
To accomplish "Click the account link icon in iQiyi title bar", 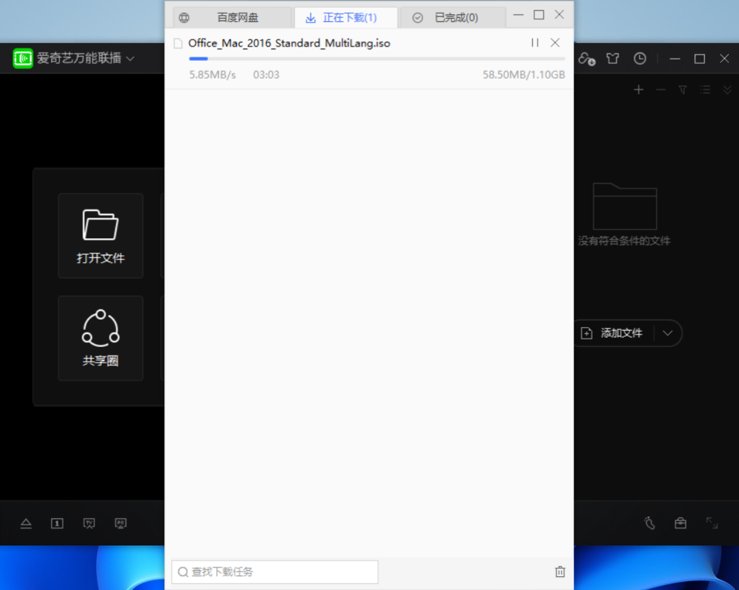I will click(x=587, y=58).
